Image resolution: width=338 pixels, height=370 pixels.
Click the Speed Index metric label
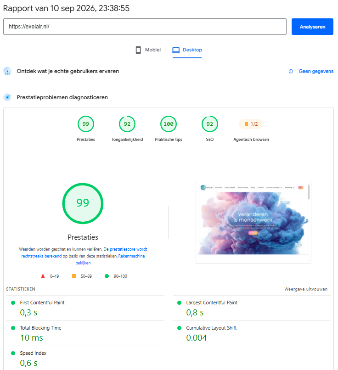(33, 353)
